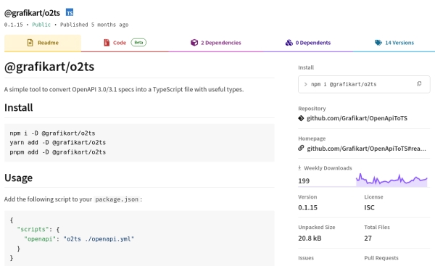Click the Total Files label

pos(377,227)
